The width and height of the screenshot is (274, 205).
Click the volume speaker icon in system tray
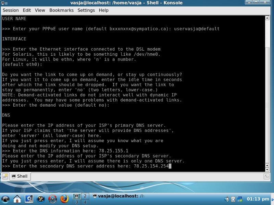coord(226,199)
